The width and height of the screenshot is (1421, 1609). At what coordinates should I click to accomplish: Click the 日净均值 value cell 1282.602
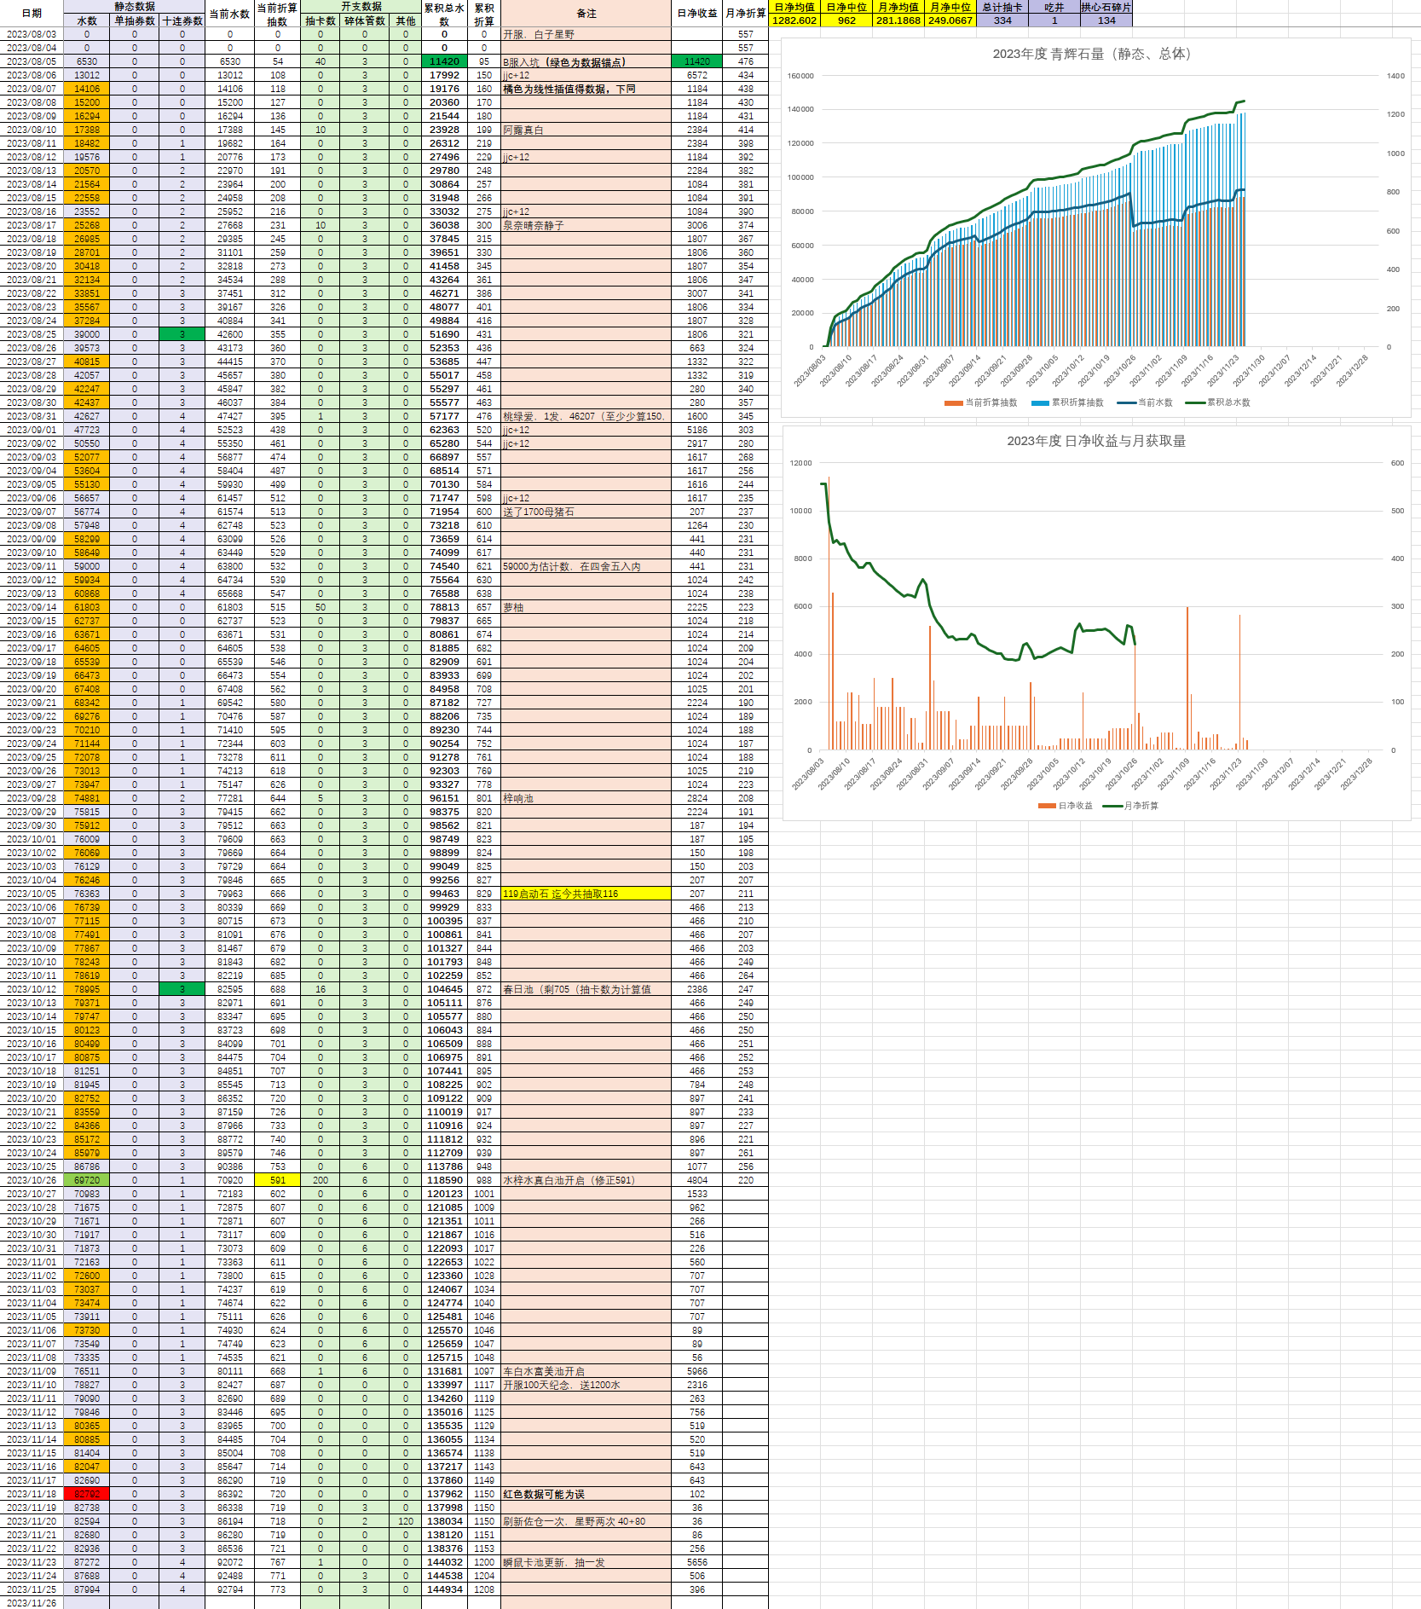coord(794,20)
